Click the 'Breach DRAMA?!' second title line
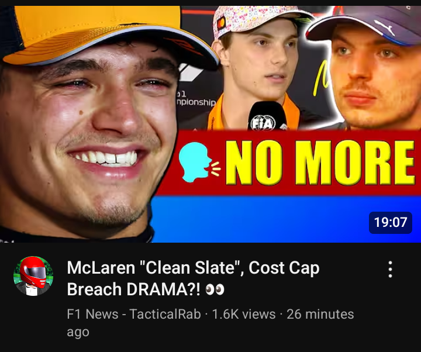The image size is (421, 352). [x=133, y=289]
